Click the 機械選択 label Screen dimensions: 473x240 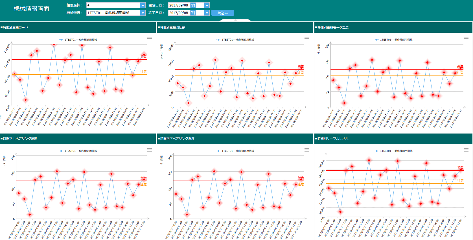point(75,13)
